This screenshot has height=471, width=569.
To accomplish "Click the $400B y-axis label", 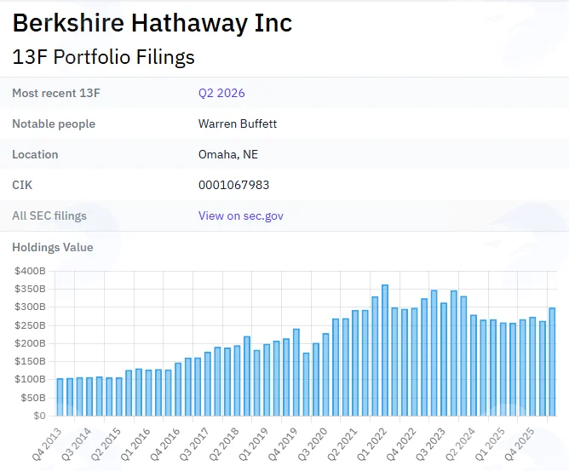I will click(x=30, y=271).
